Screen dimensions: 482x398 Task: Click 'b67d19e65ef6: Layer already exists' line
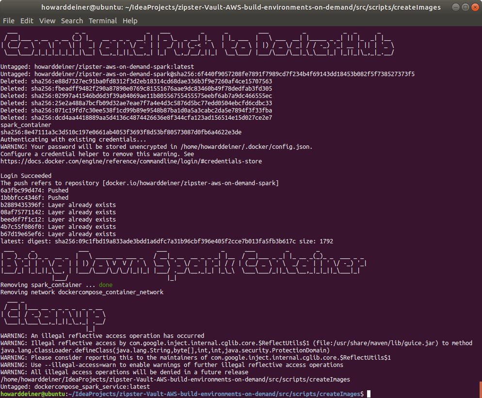tap(58, 234)
